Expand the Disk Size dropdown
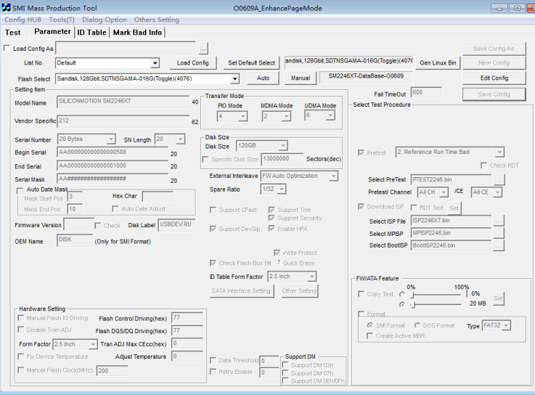The width and height of the screenshot is (535, 395). pyautogui.click(x=283, y=146)
